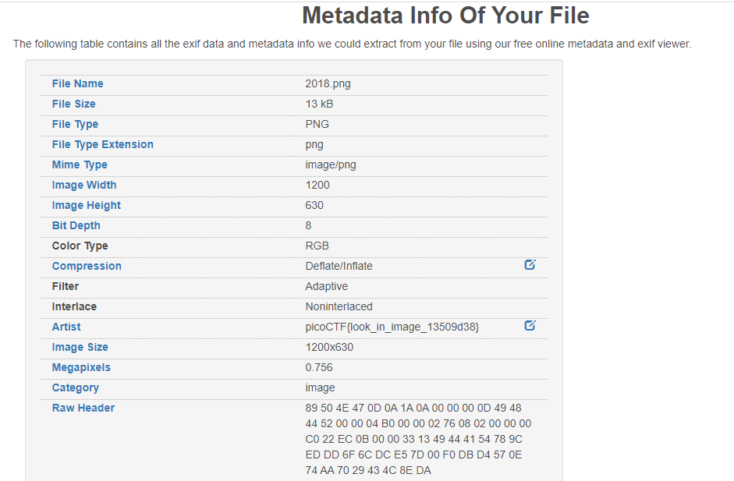The height and width of the screenshot is (481, 734).
Task: Click the Compression label link
Action: 87,267
